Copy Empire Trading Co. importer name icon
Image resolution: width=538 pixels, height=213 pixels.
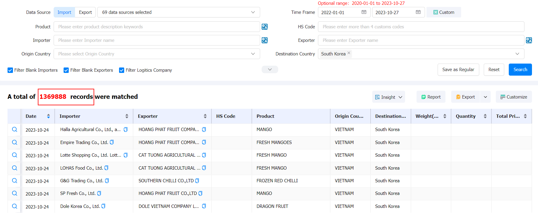(x=112, y=142)
